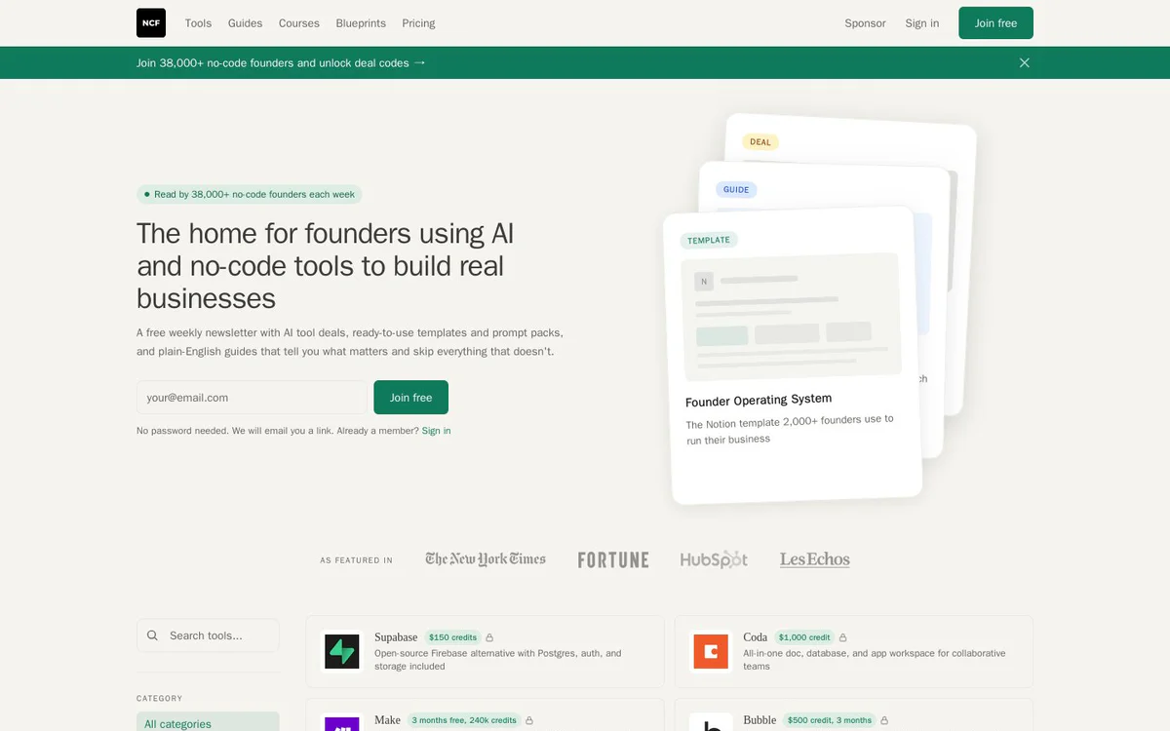This screenshot has height=731, width=1170.
Task: Click the DEAL badge on the back card
Action: click(x=760, y=142)
